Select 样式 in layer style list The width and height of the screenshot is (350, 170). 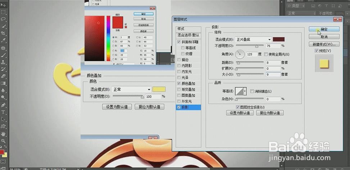point(188,29)
